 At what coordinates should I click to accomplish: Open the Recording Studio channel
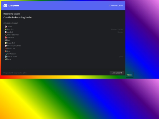point(12,14)
